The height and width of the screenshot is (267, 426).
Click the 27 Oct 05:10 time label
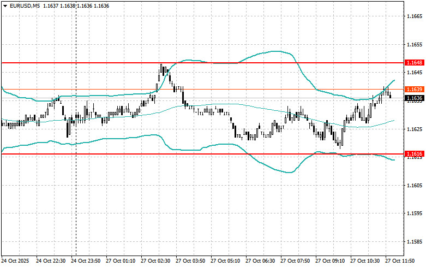click(225, 261)
